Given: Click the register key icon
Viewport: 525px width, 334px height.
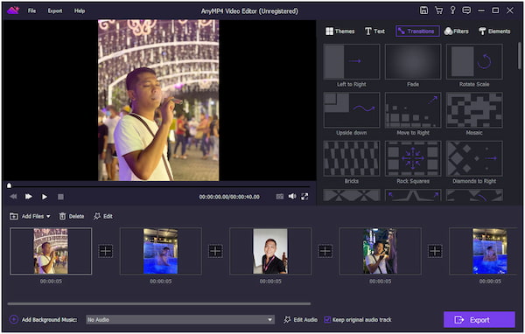Looking at the screenshot, I should point(452,10).
